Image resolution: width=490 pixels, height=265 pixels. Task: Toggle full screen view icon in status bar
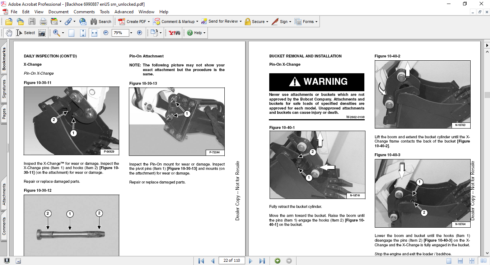tap(6, 261)
